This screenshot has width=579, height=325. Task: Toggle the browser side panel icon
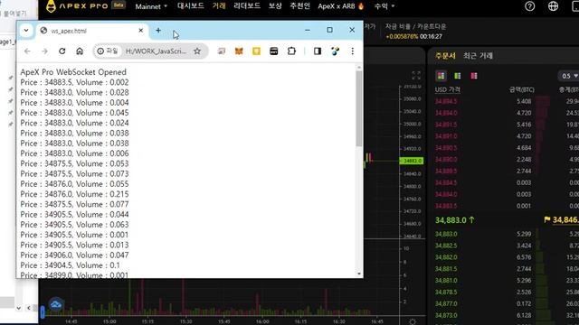(x=318, y=51)
